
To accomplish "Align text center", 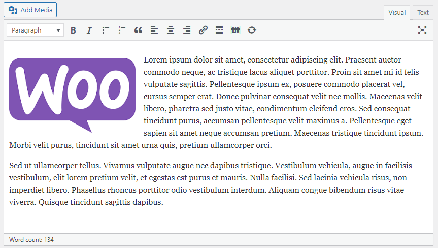I will [171, 30].
